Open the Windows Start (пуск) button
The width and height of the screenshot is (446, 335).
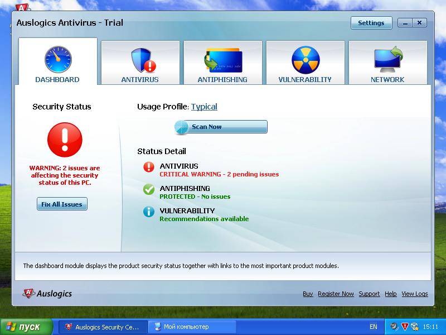point(26,327)
